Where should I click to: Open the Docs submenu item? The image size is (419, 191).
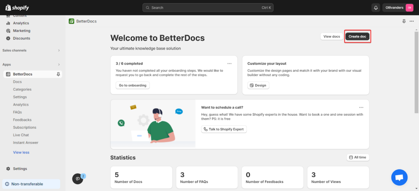coord(17,82)
